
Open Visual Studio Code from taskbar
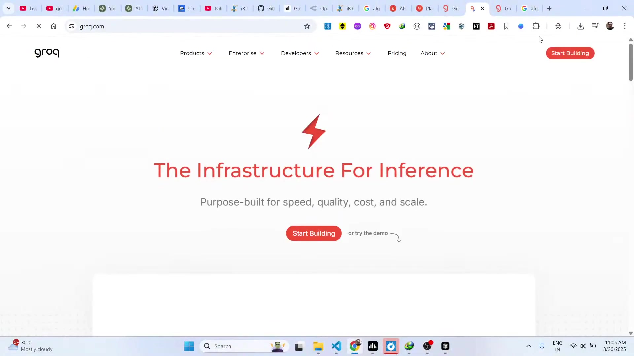click(336, 346)
